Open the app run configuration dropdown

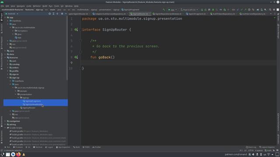(172, 10)
